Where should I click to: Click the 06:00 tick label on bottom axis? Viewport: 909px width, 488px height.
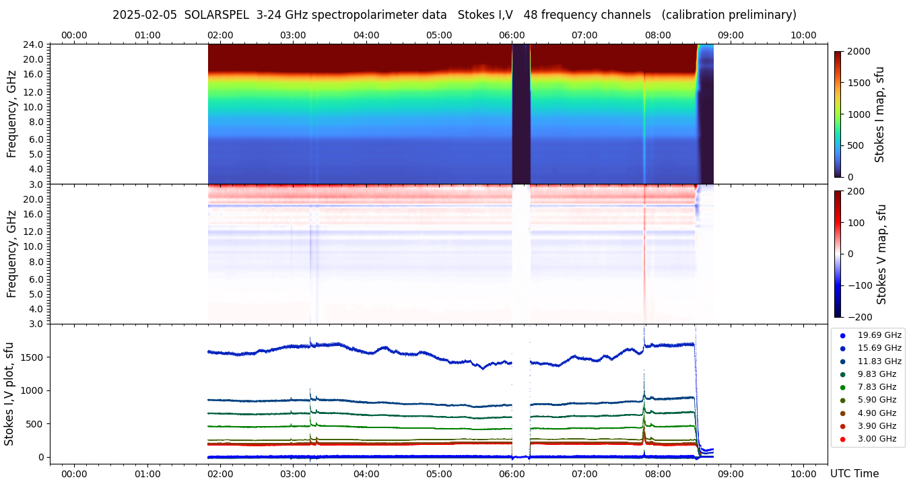click(512, 474)
